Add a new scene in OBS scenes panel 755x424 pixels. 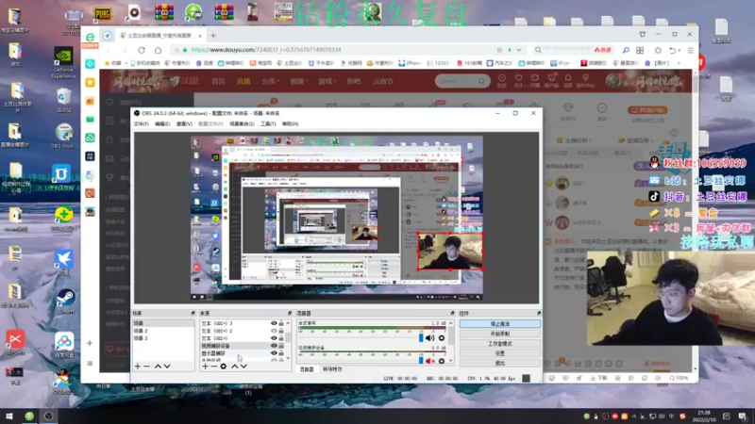coord(138,367)
